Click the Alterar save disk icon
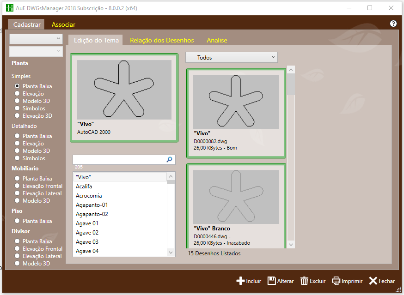 coord(272,281)
